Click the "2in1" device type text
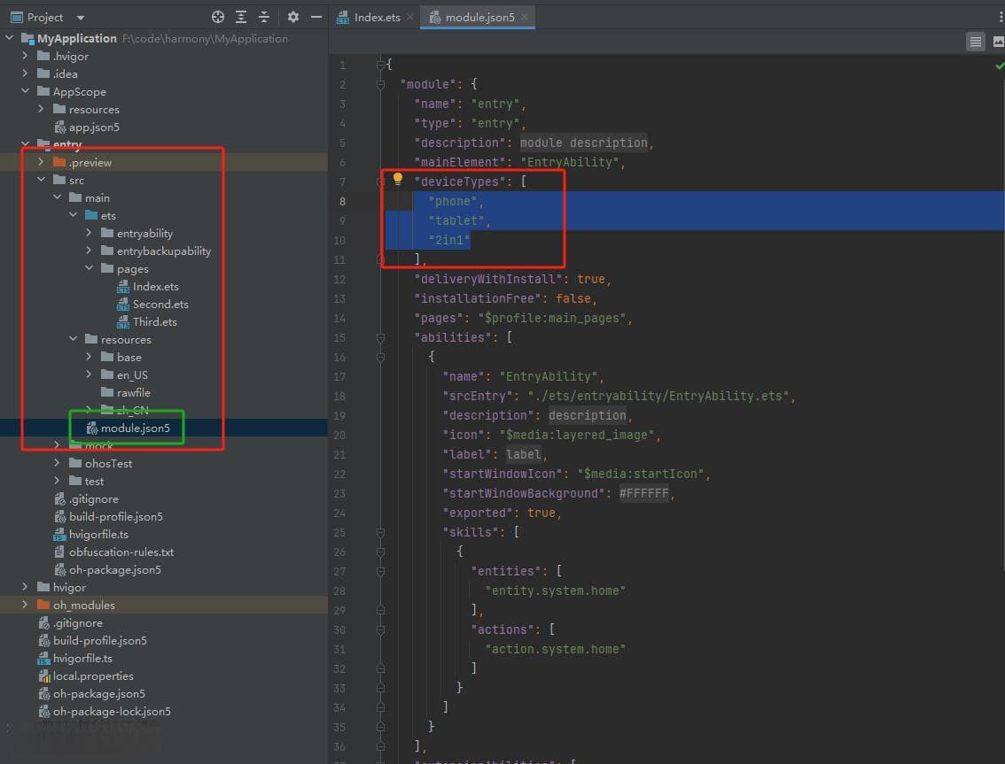Image resolution: width=1005 pixels, height=764 pixels. 449,240
